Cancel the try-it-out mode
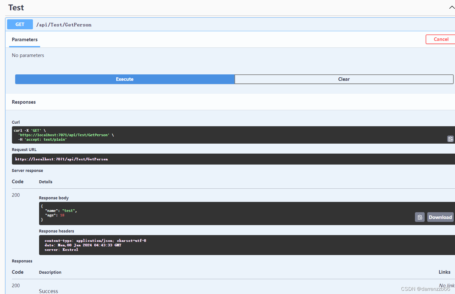Viewport: 455px width, 294px height. point(440,39)
